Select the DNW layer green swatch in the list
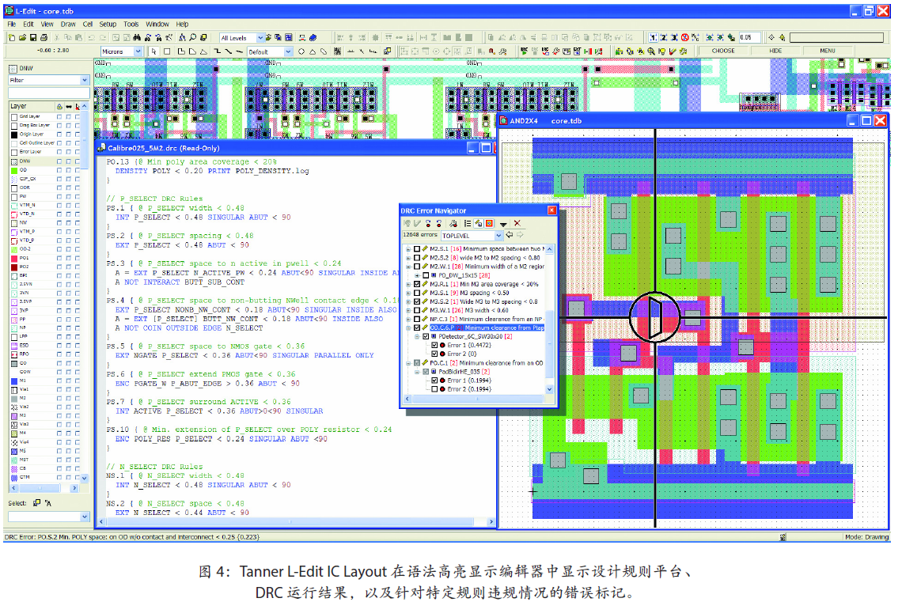This screenshot has height=602, width=902. pos(14,161)
